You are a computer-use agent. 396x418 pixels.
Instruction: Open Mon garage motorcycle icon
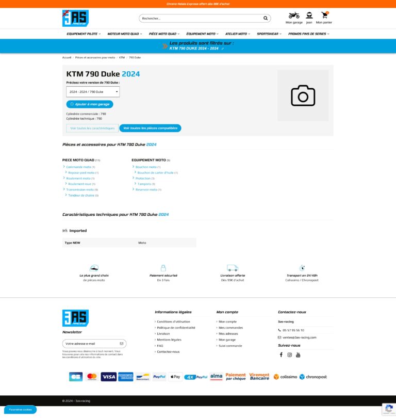[294, 15]
